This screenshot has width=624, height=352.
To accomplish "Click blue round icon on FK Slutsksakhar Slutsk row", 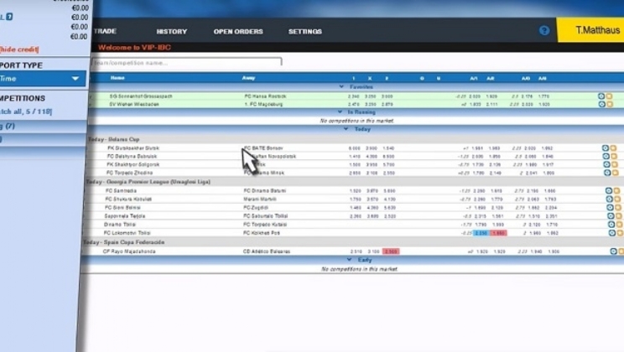I will (x=606, y=148).
